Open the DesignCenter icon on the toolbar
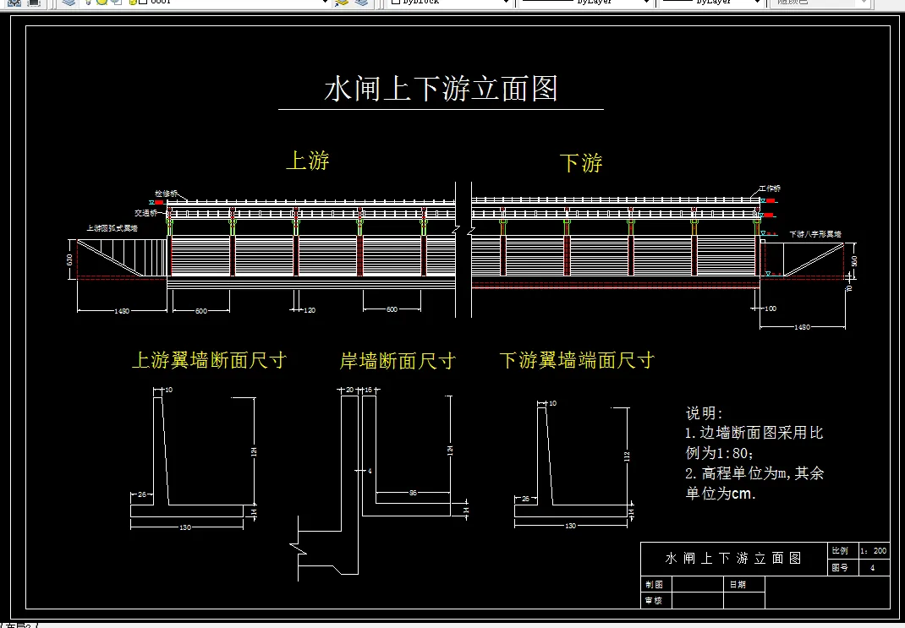This screenshot has width=905, height=628. (14, 4)
